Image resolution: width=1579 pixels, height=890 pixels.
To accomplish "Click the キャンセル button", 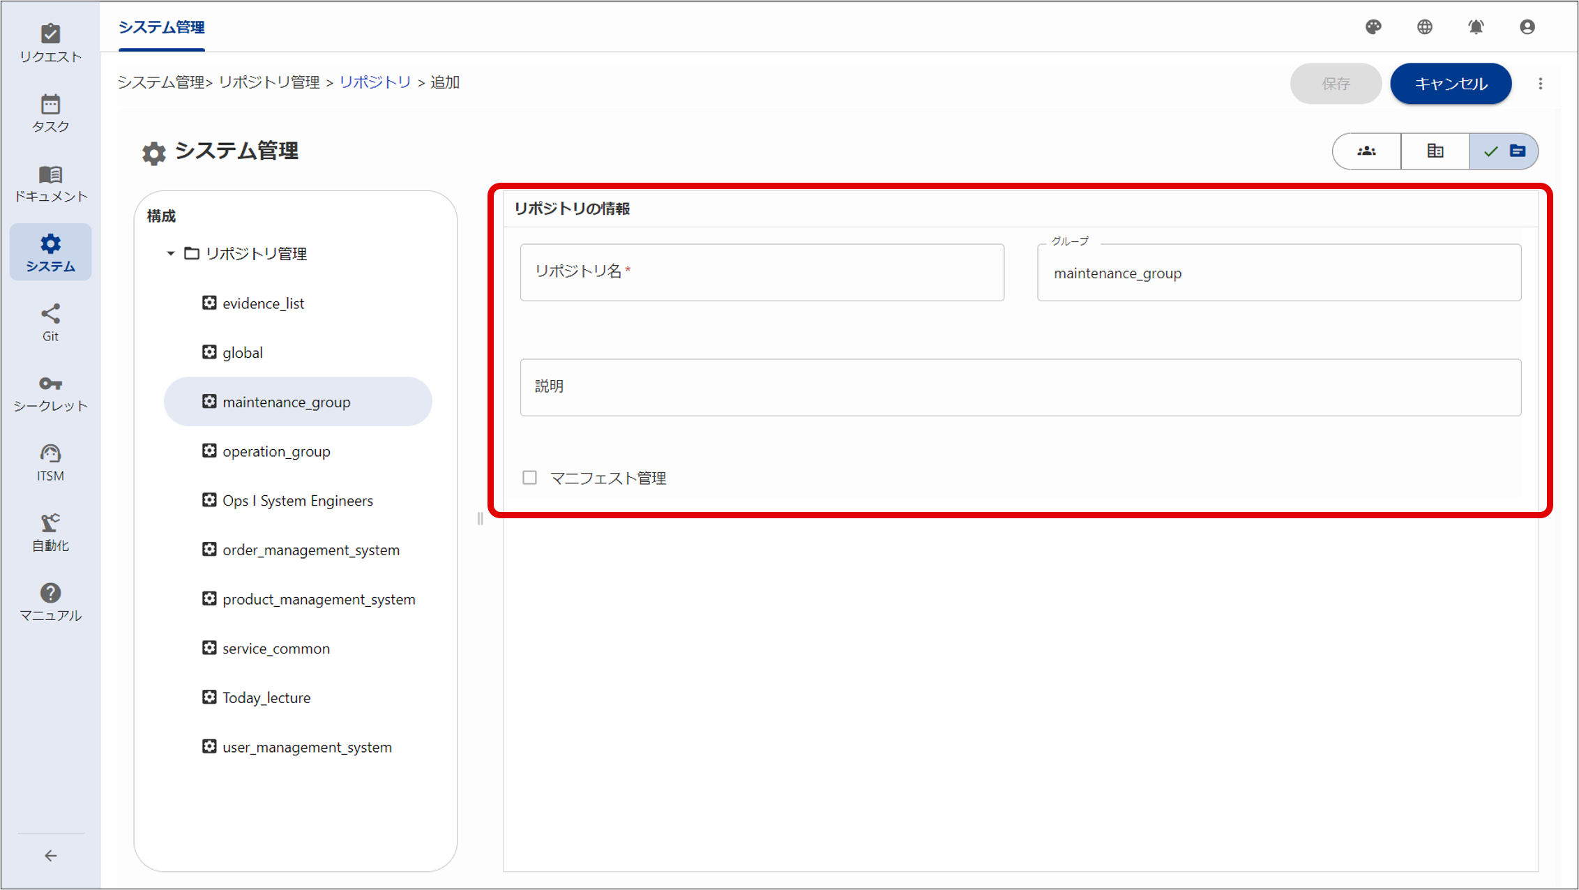I will click(x=1450, y=83).
